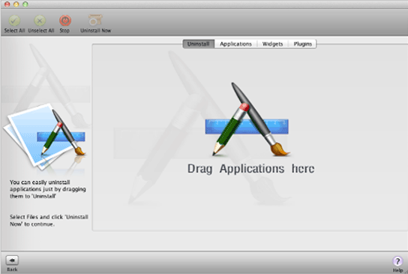The width and height of the screenshot is (408, 274).
Task: Click the Unselect All X icon
Action: pos(40,20)
